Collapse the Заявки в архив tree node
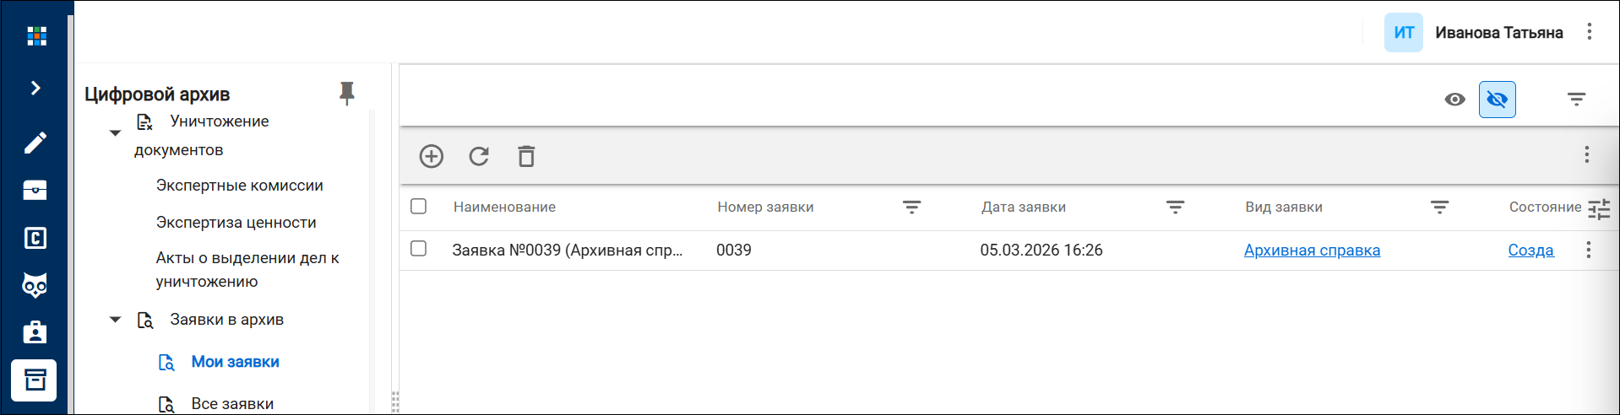This screenshot has height=415, width=1620. (x=115, y=320)
